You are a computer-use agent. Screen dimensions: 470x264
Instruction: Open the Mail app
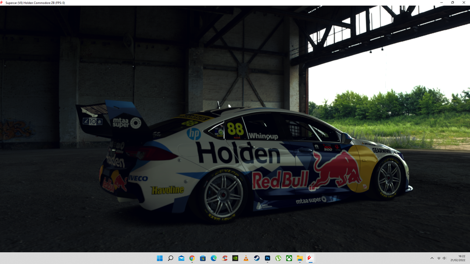[181, 258]
